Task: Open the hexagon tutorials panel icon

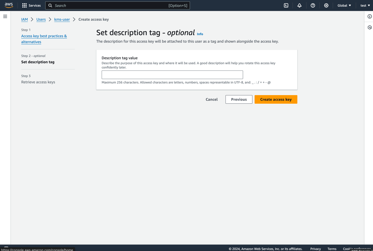Action: (x=370, y=27)
